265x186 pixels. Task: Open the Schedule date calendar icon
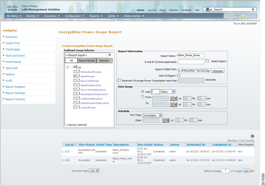166,120
